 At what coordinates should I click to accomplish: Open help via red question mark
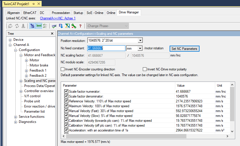point(80,26)
